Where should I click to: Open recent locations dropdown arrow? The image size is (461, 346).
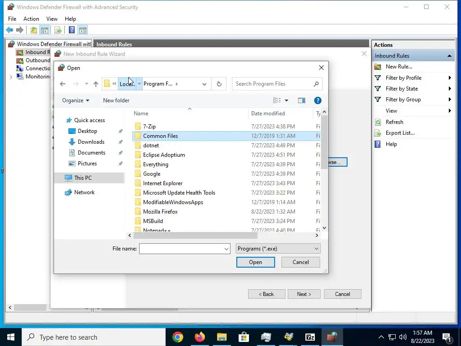click(86, 84)
